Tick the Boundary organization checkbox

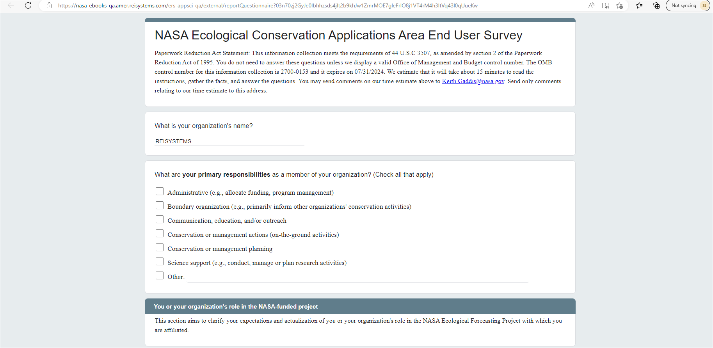[x=160, y=205]
